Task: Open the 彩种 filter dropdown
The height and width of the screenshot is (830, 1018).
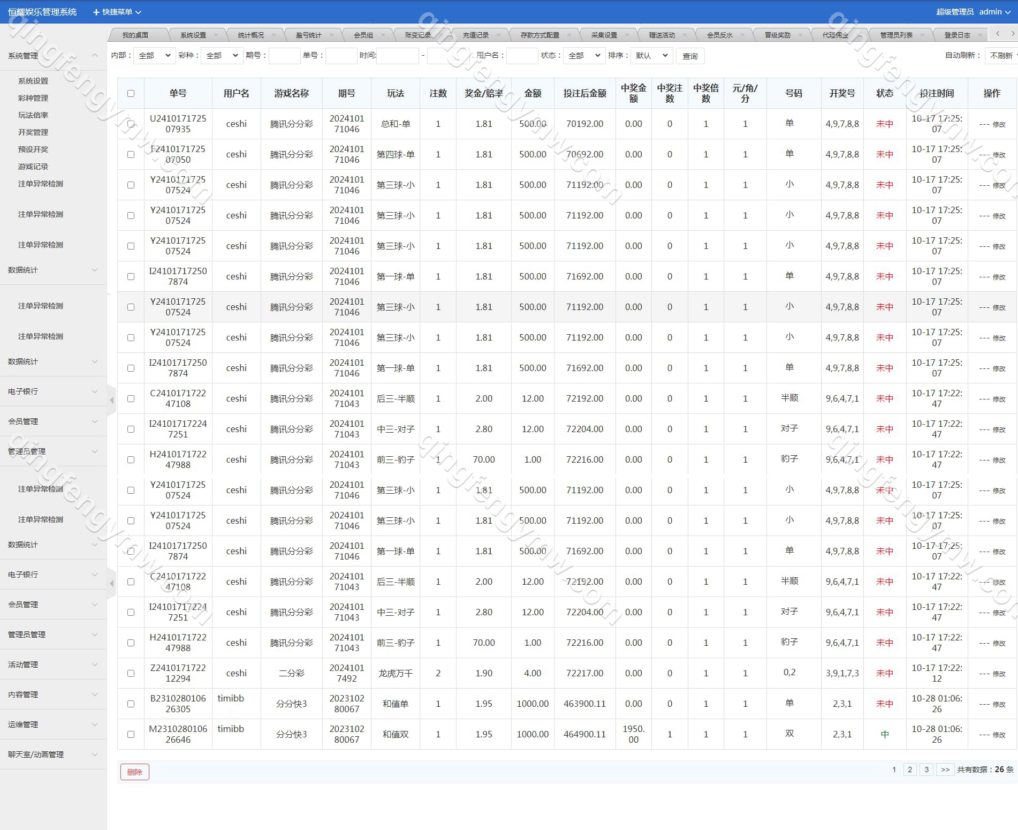Action: (222, 56)
